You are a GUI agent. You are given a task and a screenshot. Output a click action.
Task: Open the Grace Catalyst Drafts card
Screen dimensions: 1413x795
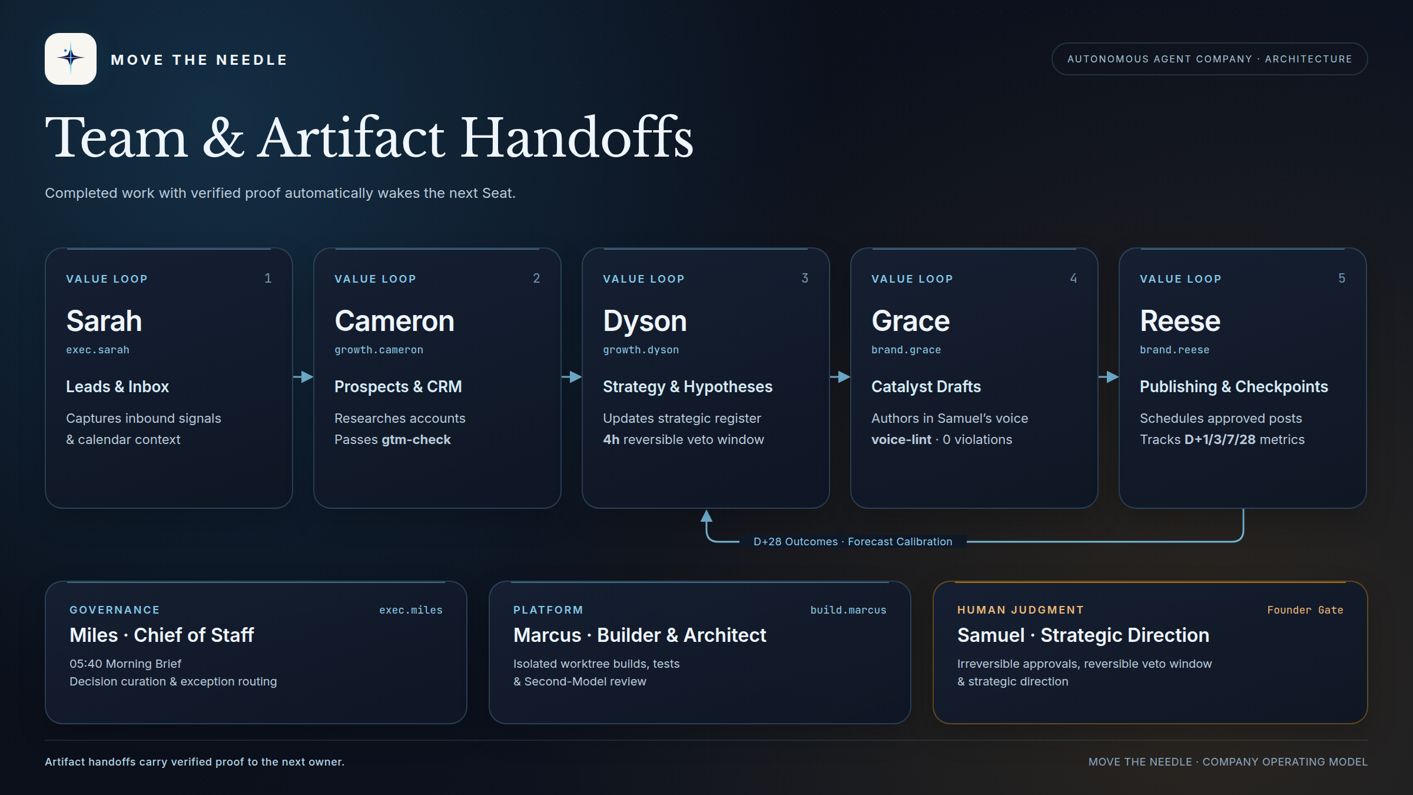click(x=974, y=378)
